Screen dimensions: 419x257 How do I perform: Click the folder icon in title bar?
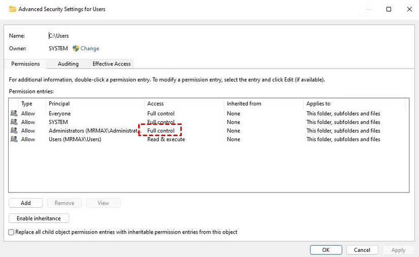point(12,9)
